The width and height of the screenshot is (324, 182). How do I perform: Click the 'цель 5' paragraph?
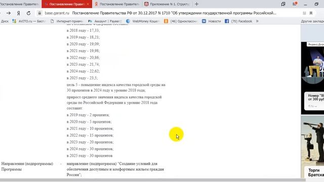click(x=116, y=87)
